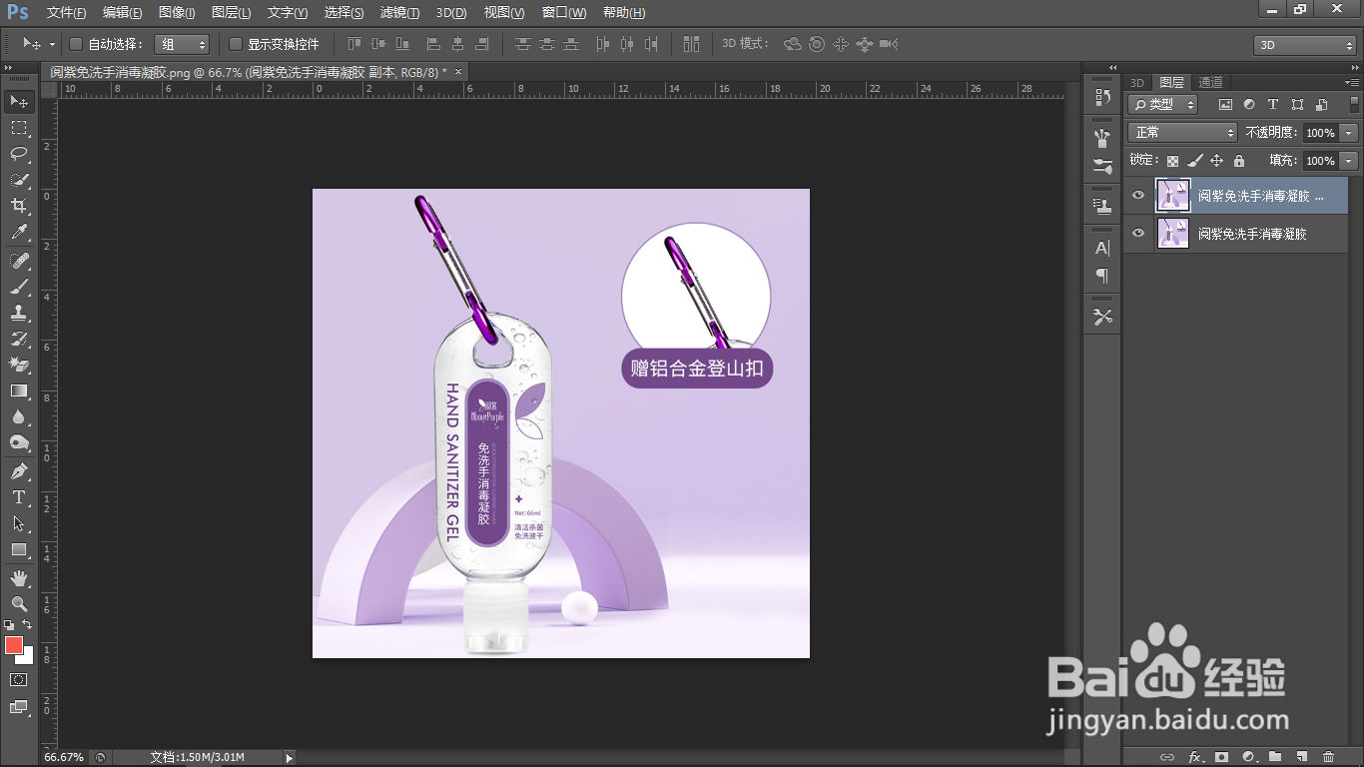Select the Eyedropper tool
This screenshot has width=1364, height=767.
(x=19, y=232)
